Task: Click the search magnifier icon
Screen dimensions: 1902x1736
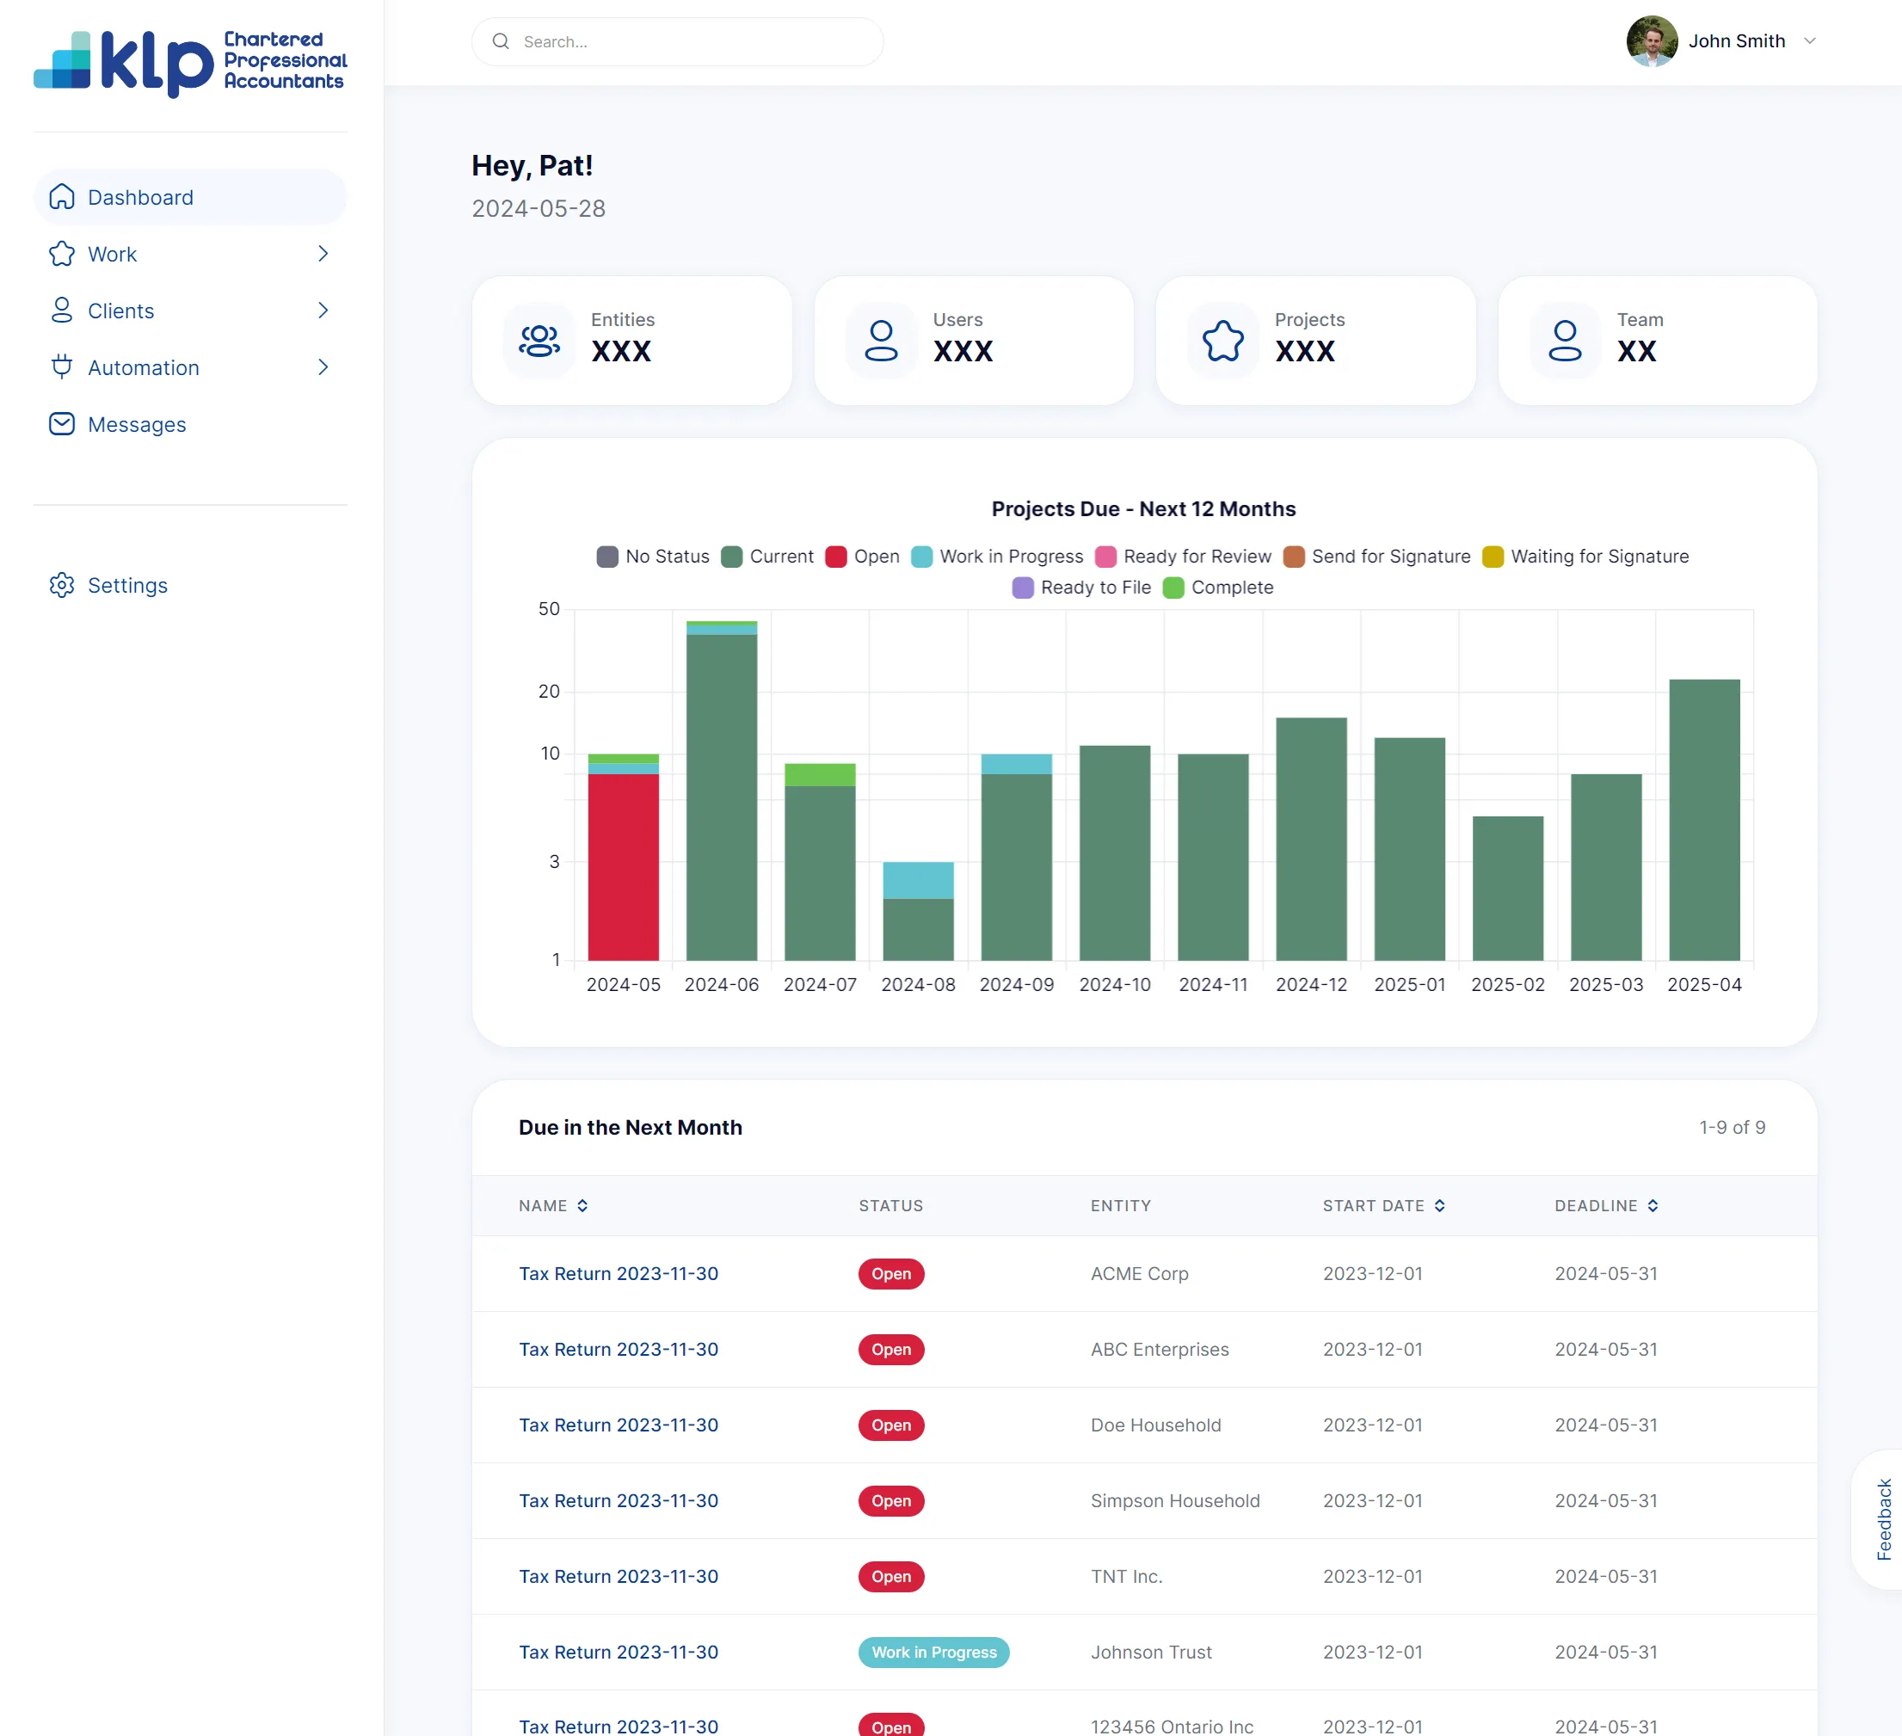Action: (501, 41)
